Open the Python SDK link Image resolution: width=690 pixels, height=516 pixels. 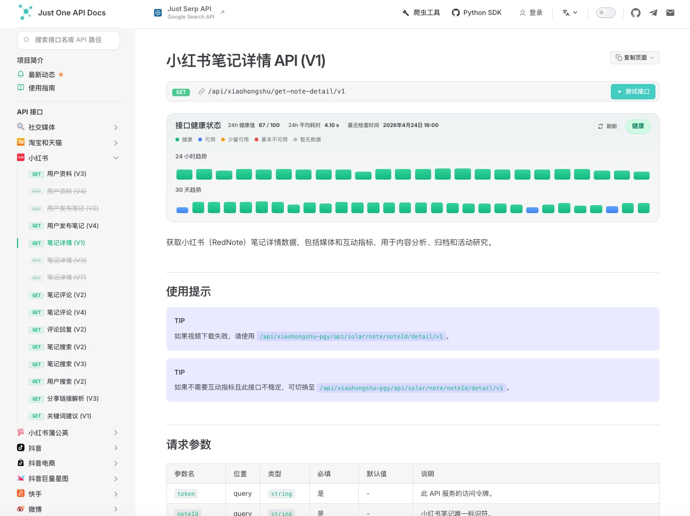tap(477, 13)
